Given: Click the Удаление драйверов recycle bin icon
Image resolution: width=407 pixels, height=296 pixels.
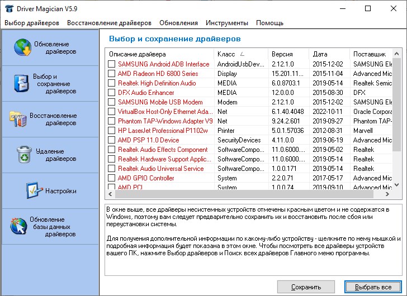Looking at the screenshot, I should 24,155.
